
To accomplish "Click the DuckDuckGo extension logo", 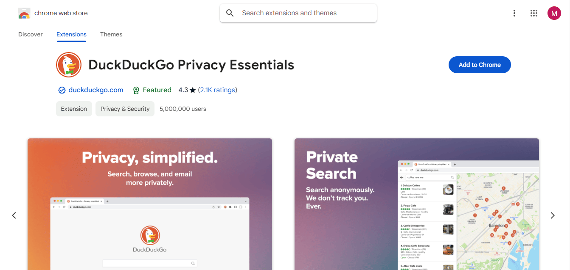I will pyautogui.click(x=69, y=65).
